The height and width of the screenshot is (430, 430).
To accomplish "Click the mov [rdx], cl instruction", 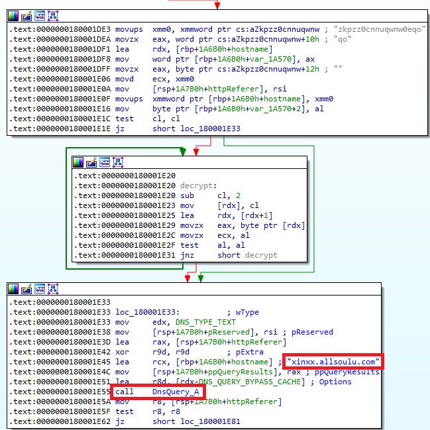I will coord(219,205).
